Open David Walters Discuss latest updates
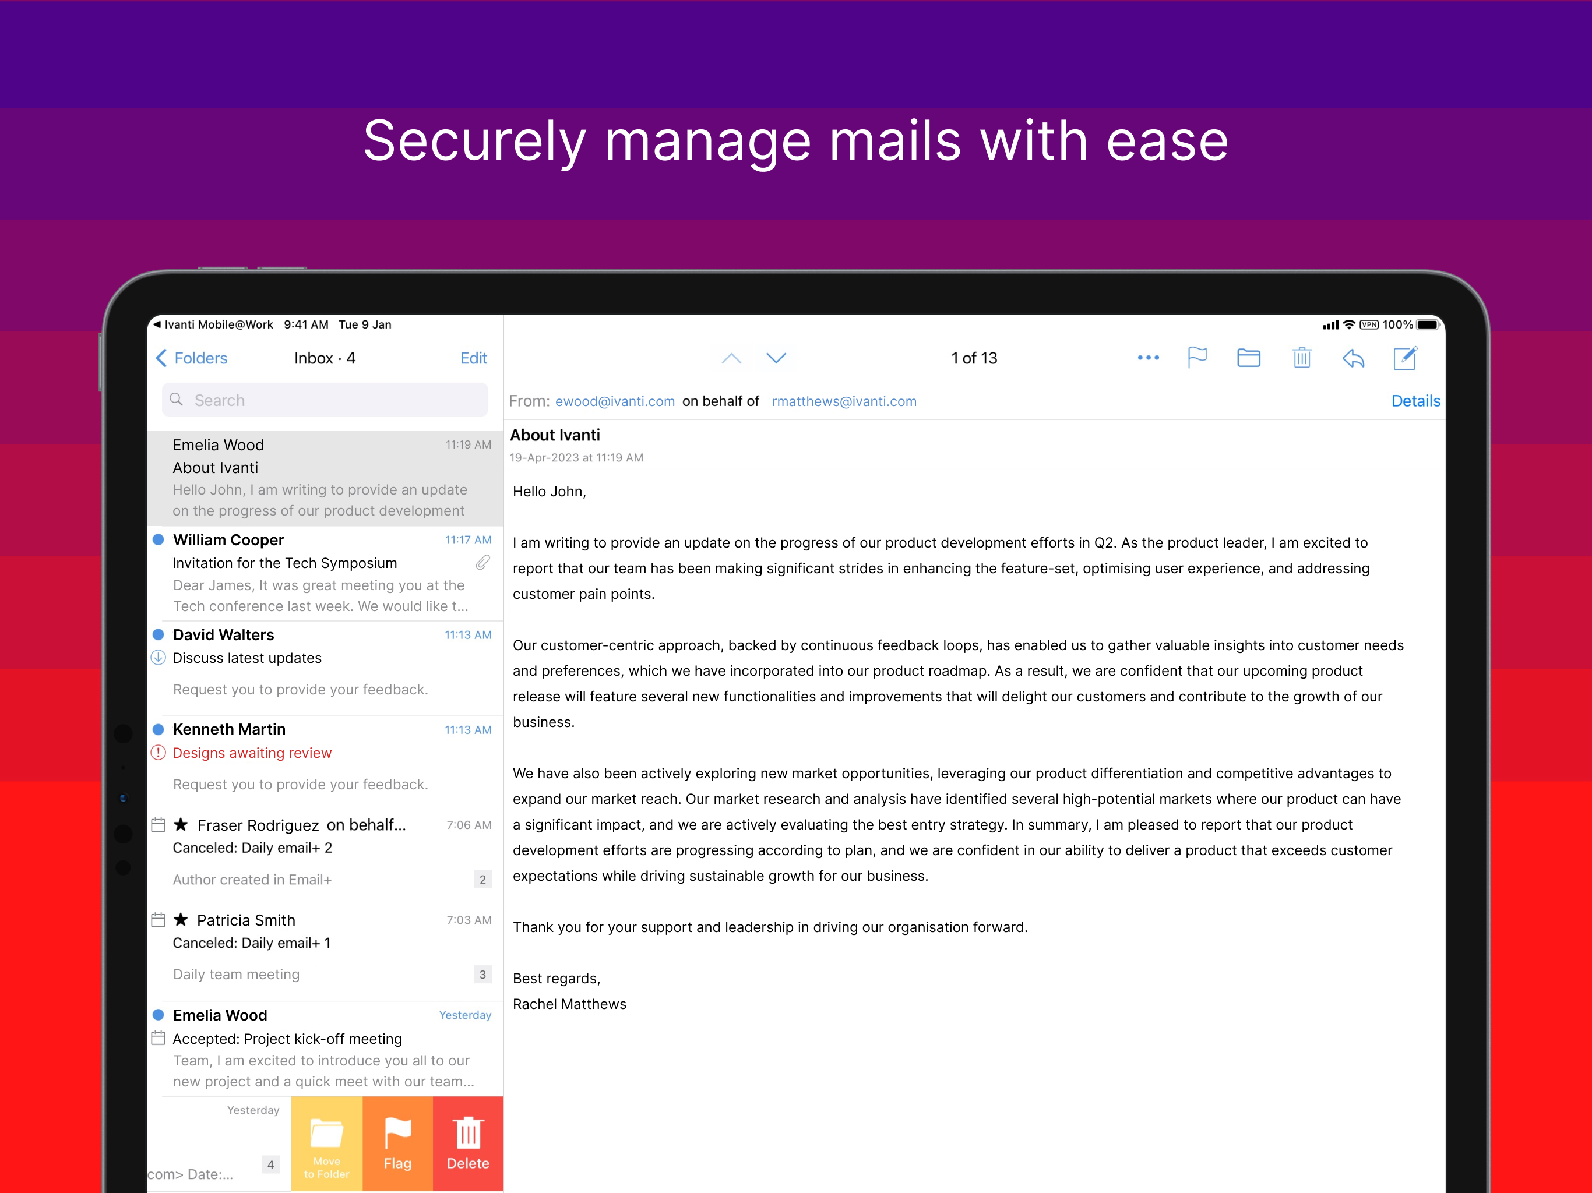This screenshot has width=1592, height=1193. point(325,668)
